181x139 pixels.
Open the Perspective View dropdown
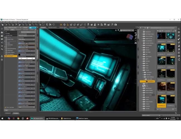(x=127, y=30)
